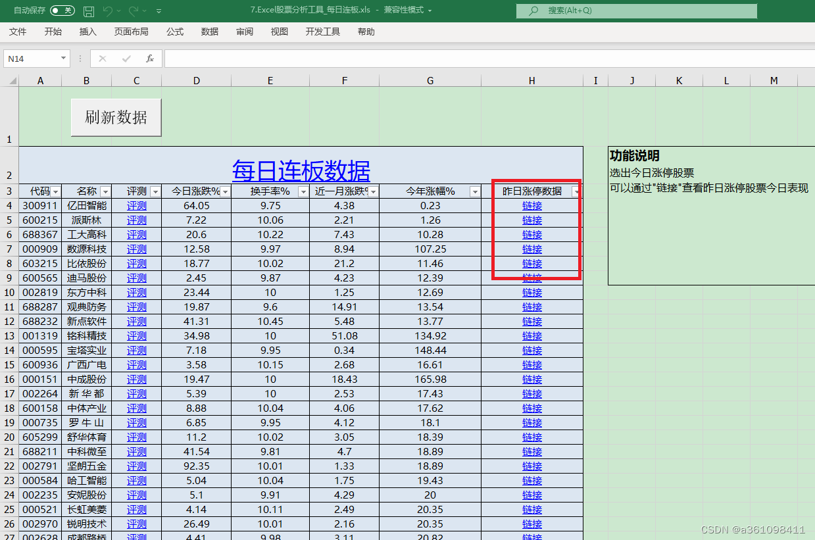Click the formula bar confirm checkmark icon

126,59
